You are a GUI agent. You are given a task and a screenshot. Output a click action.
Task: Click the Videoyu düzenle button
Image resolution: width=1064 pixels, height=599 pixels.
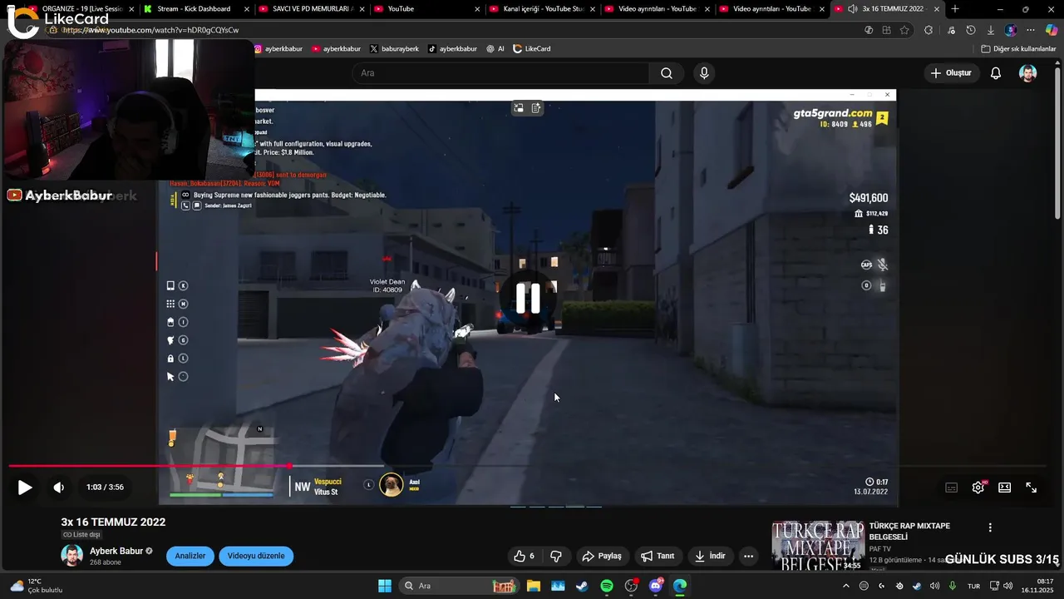(256, 556)
